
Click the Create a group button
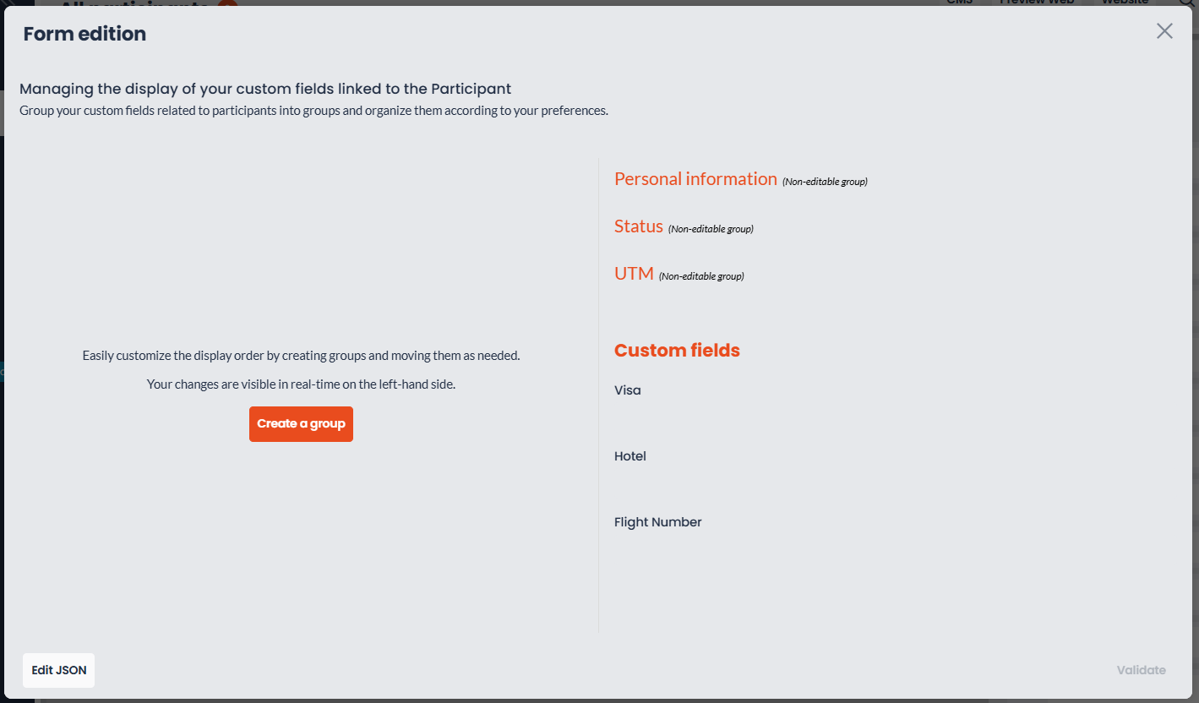301,424
